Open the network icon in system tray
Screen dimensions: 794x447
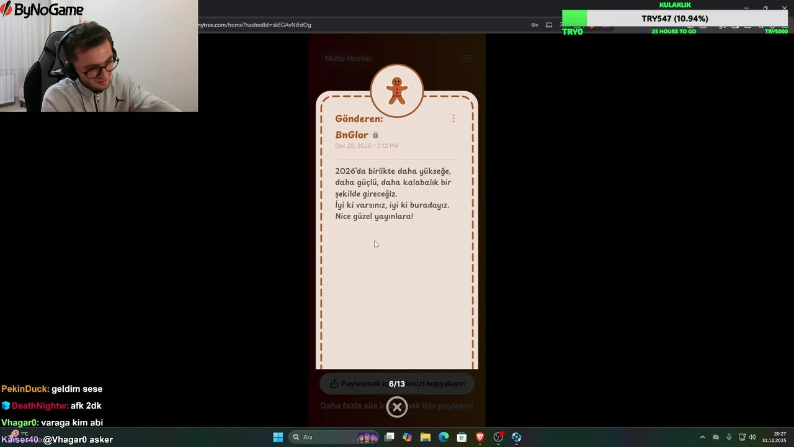[742, 437]
